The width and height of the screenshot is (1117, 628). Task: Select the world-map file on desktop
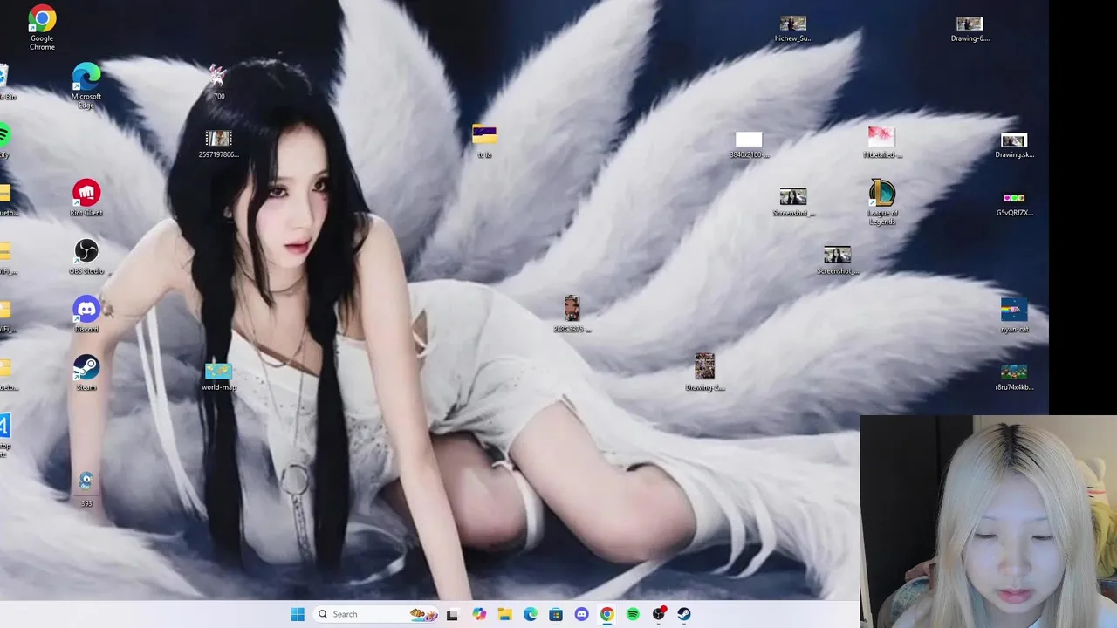[x=218, y=377]
